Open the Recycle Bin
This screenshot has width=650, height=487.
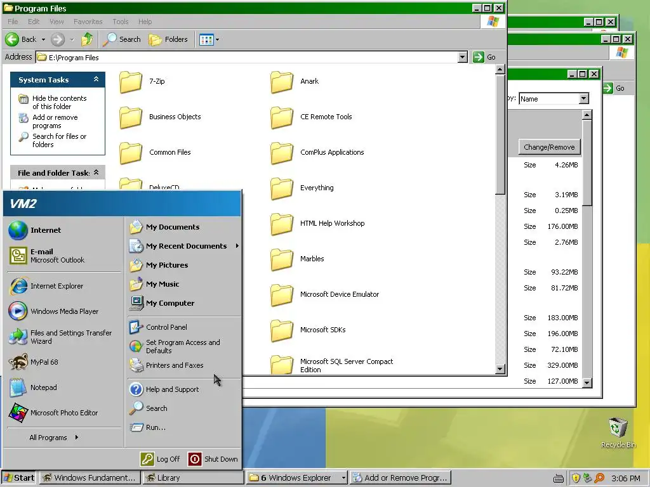click(x=618, y=432)
